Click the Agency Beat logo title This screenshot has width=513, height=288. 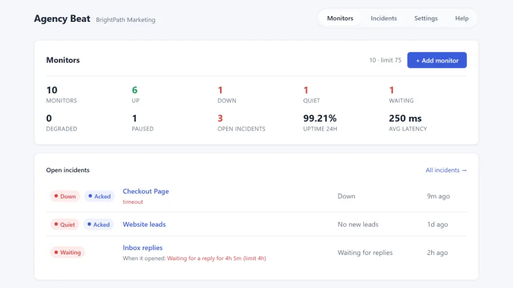point(62,19)
